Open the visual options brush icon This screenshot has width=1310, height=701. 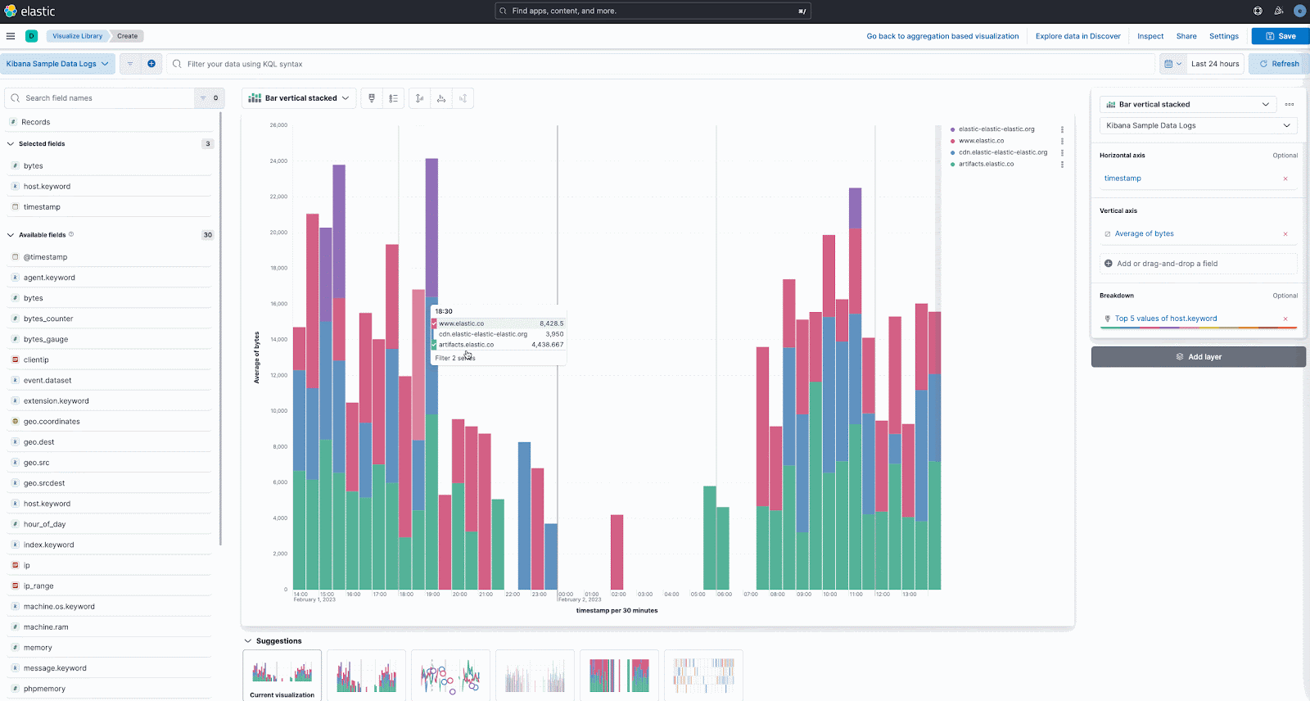372,98
